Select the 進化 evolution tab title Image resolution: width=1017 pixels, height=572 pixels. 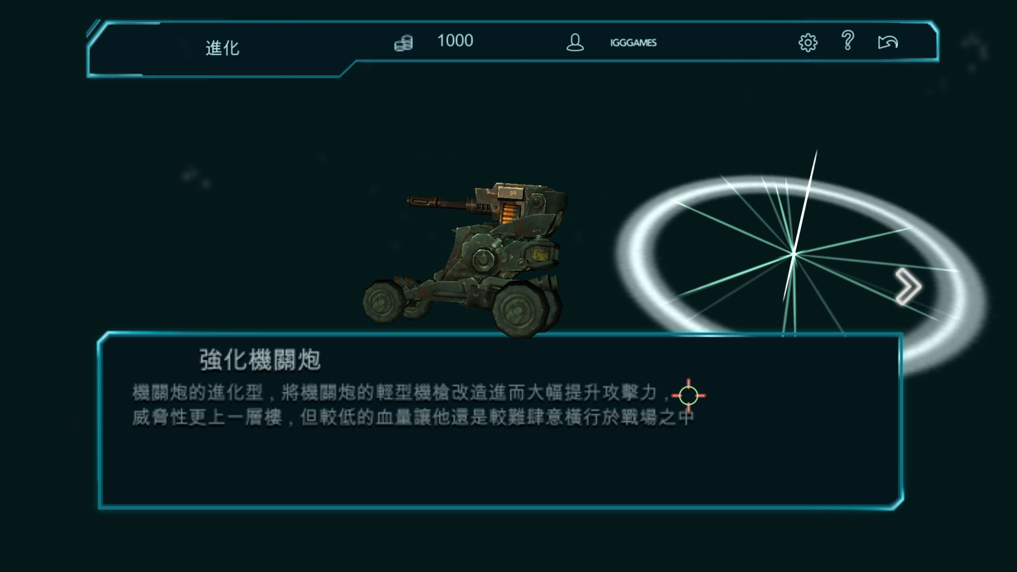pyautogui.click(x=222, y=48)
